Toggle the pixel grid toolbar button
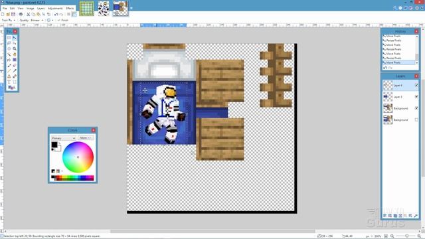 point(68,14)
